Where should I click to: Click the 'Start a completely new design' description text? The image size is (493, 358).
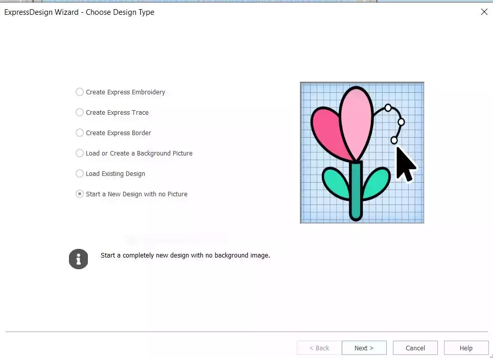[x=185, y=255]
